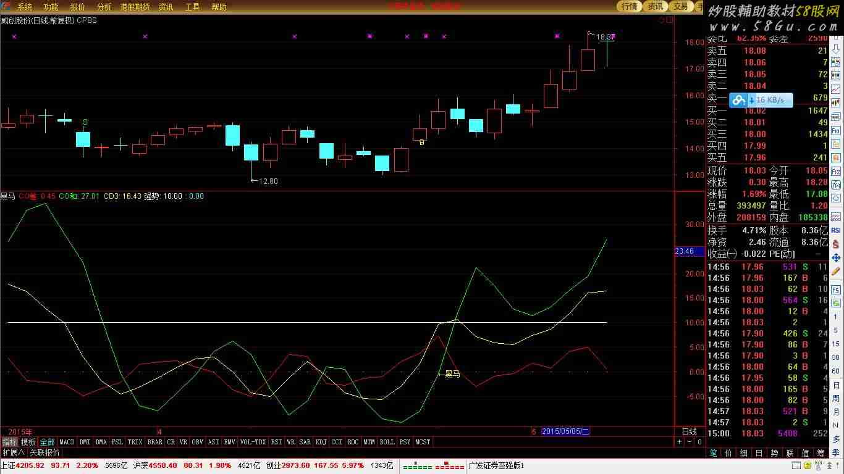The width and height of the screenshot is (844, 474).
Task: Select the FSL indicator tab
Action: (x=117, y=442)
